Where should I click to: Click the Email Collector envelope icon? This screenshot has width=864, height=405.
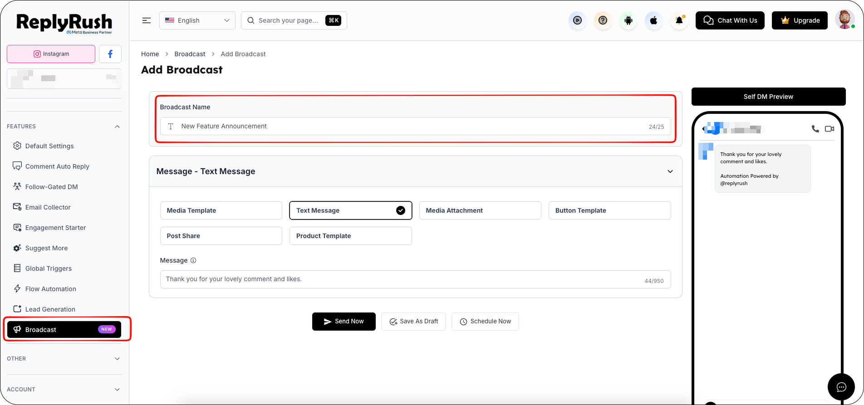pos(17,207)
